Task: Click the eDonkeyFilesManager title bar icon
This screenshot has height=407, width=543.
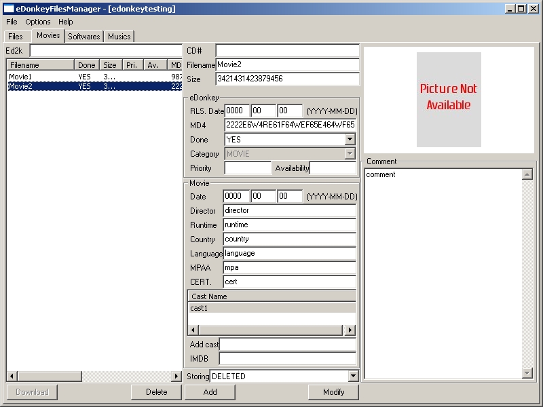Action: (10, 9)
